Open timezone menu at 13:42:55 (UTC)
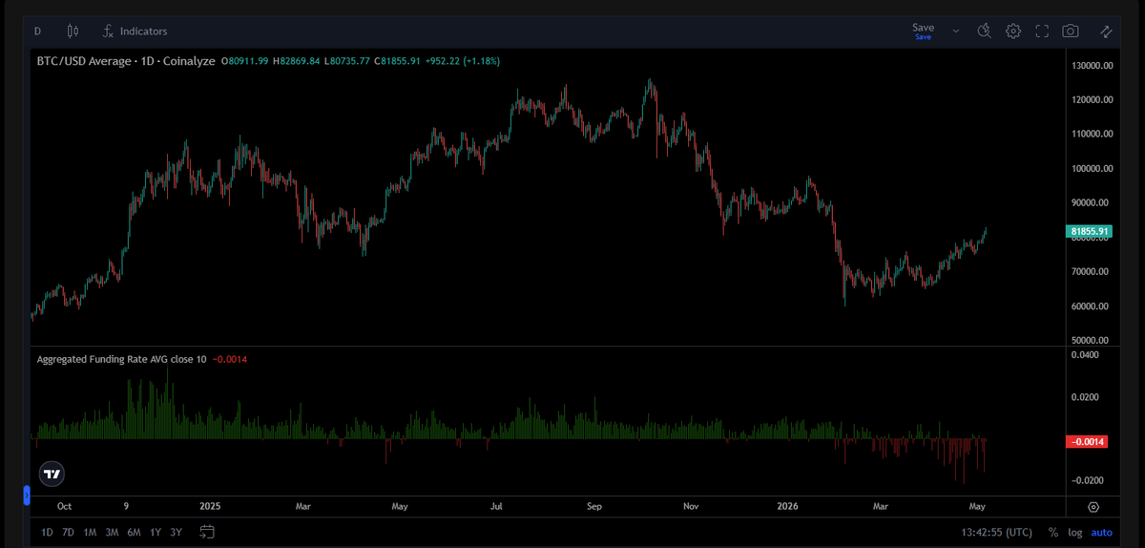This screenshot has width=1145, height=548. point(998,532)
